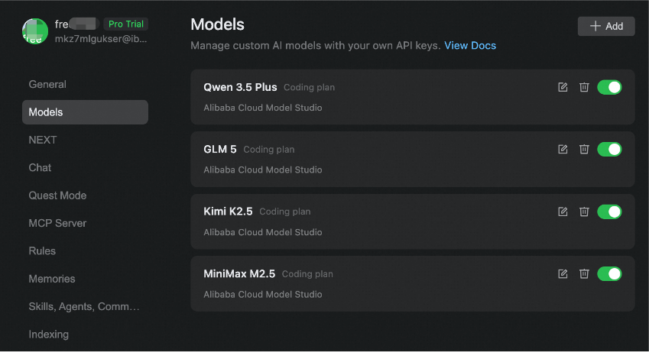Click the Add model button

pos(606,26)
